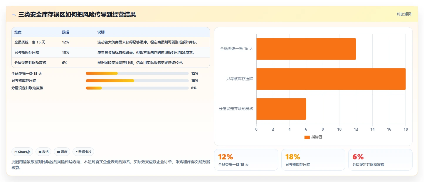Image resolution: width=424 pixels, height=182 pixels.
Task: Click the 只考核库存压降 chart bar
Action: (x=331, y=79)
